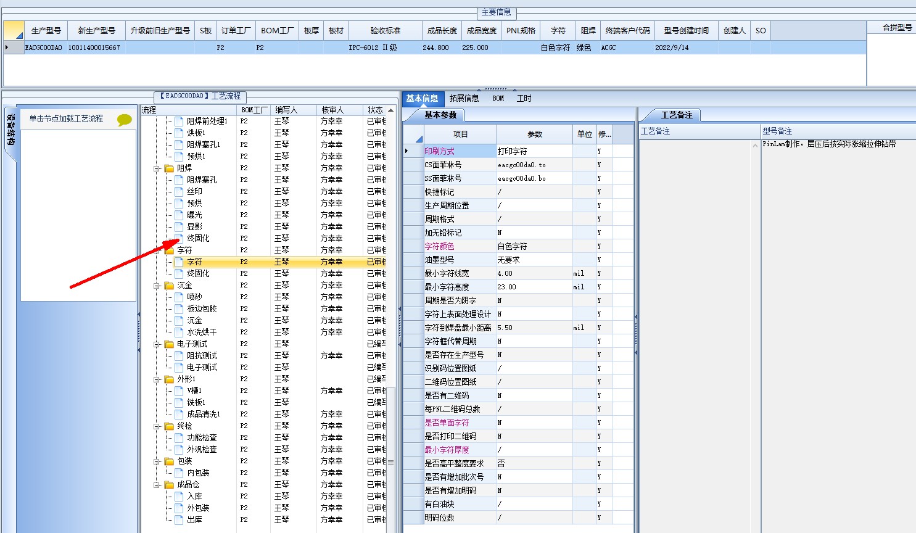Image resolution: width=916 pixels, height=533 pixels.
Task: Switch to the BOM tab
Action: pos(498,98)
